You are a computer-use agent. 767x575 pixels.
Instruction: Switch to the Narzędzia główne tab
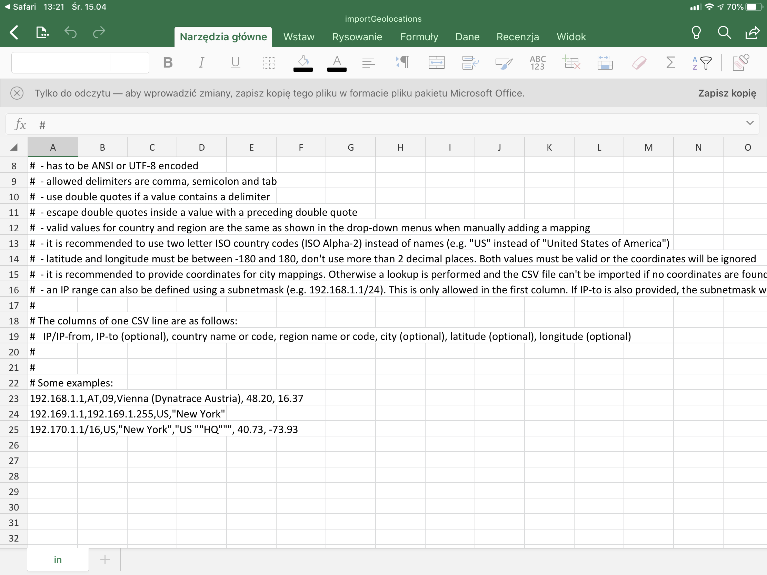[223, 37]
